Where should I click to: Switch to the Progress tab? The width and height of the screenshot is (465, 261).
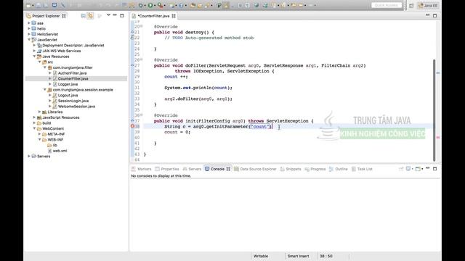pyautogui.click(x=315, y=169)
